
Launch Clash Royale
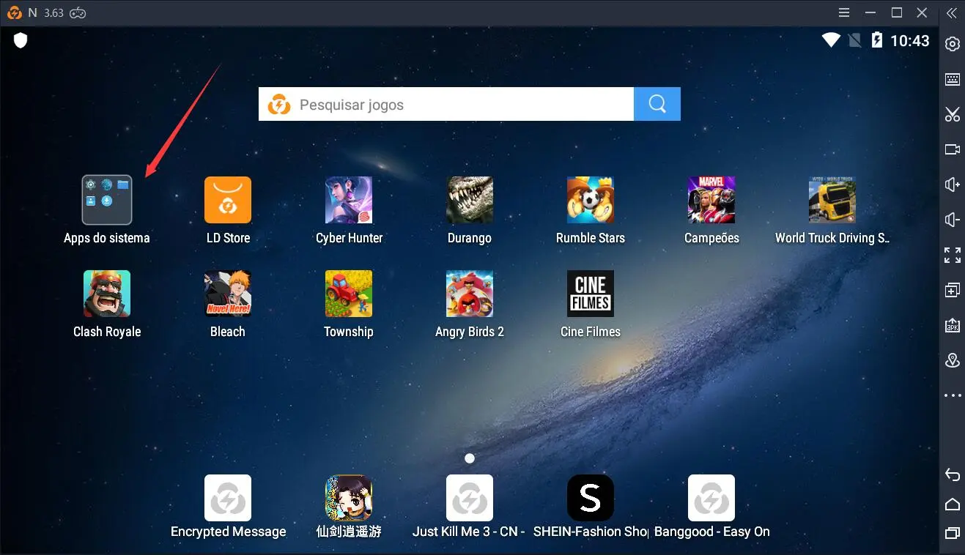click(x=107, y=294)
